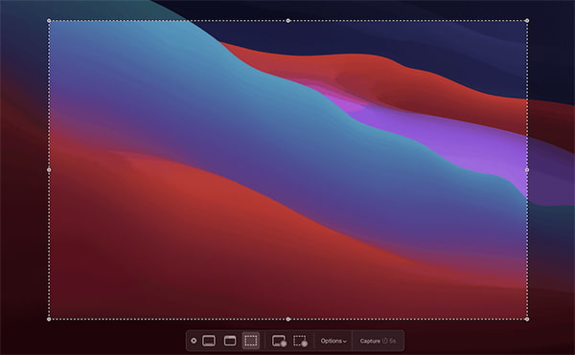The image size is (575, 355).
Task: Click the top-right selection corner handle
Action: (527, 21)
